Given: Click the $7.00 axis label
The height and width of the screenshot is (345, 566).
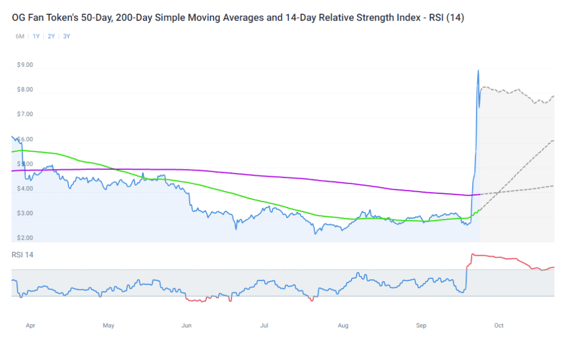Looking at the screenshot, I should point(25,114).
